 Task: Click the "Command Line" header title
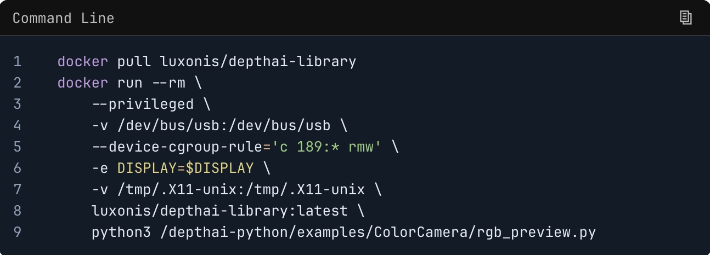[63, 18]
